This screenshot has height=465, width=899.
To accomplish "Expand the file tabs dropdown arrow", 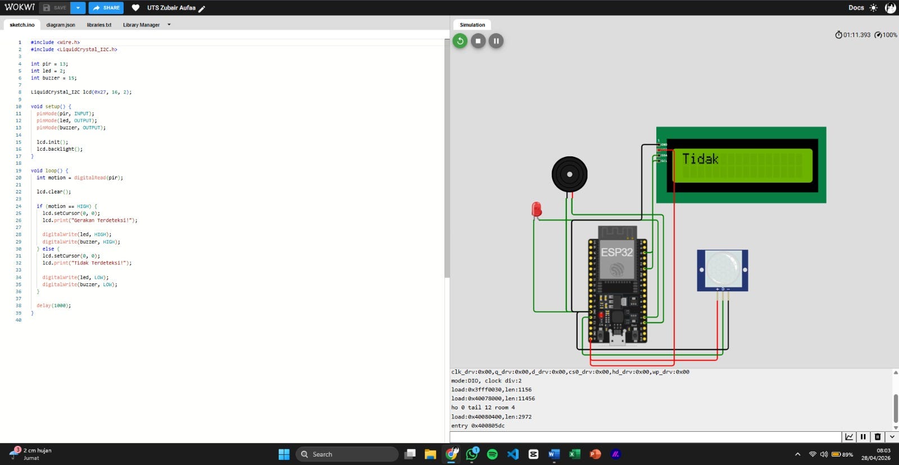I will [x=169, y=25].
